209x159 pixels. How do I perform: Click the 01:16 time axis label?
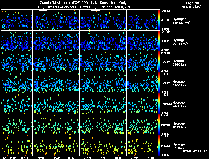pos(150,158)
